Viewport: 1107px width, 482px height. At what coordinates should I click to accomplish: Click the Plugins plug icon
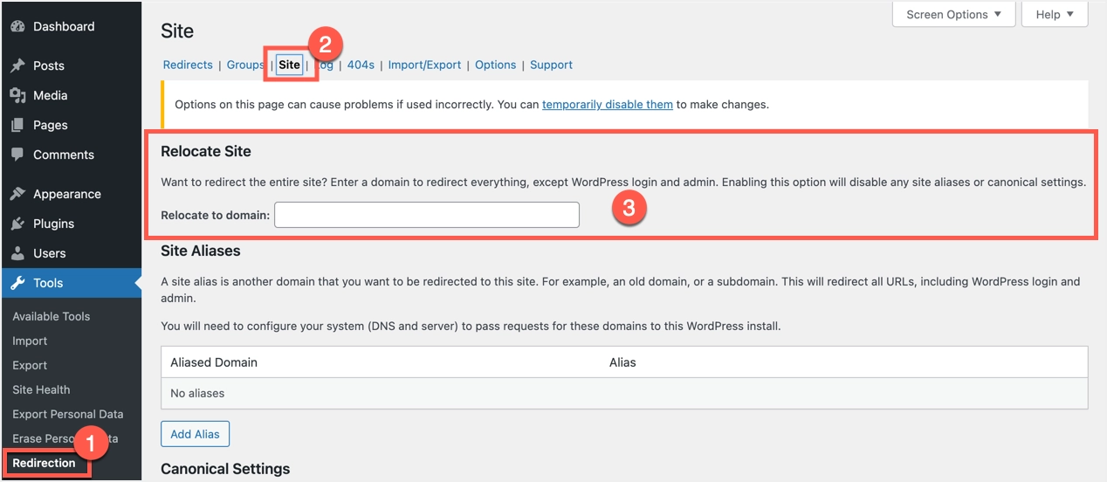(17, 224)
